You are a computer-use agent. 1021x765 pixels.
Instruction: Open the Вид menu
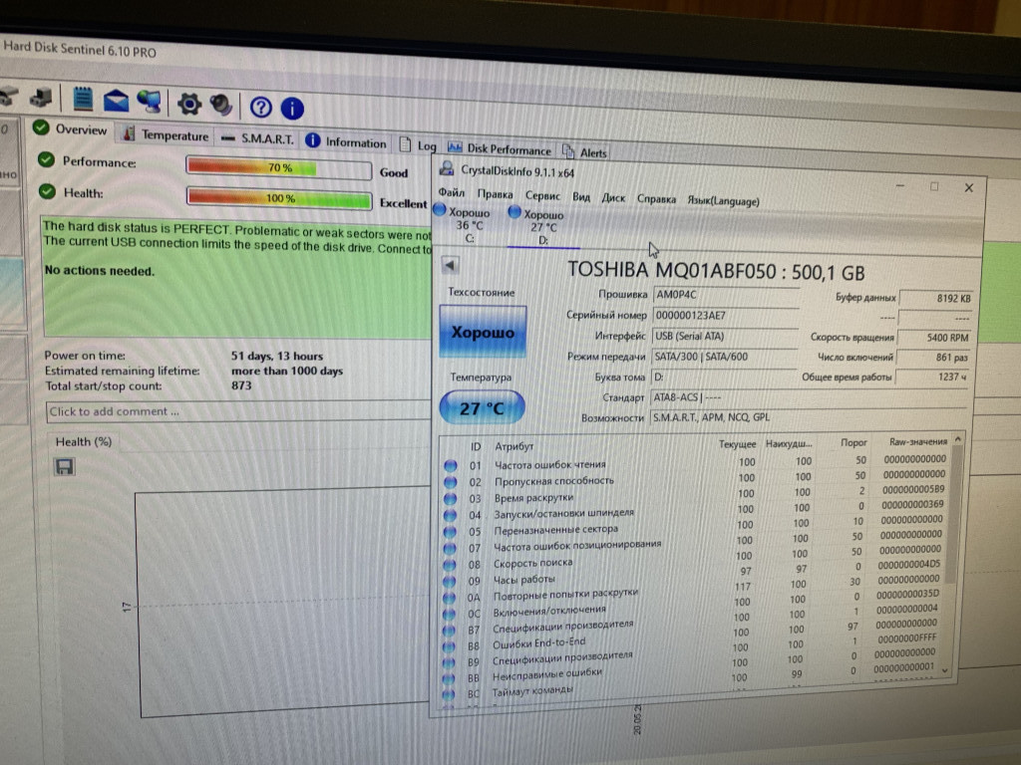click(x=581, y=197)
